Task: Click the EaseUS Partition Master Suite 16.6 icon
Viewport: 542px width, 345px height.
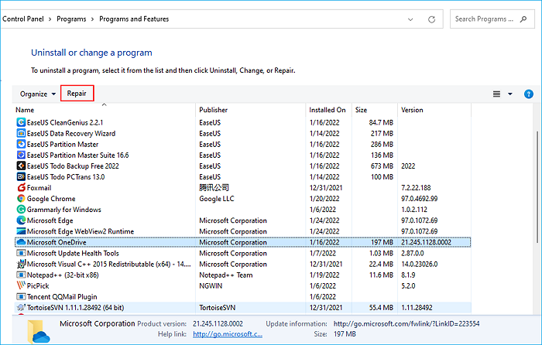Action: [21, 155]
